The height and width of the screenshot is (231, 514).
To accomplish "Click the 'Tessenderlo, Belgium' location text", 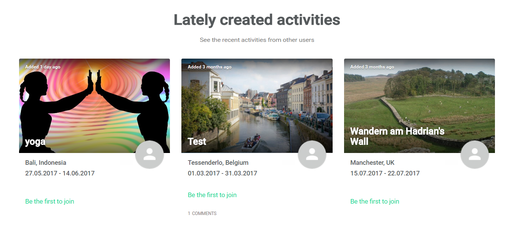I will pyautogui.click(x=218, y=162).
